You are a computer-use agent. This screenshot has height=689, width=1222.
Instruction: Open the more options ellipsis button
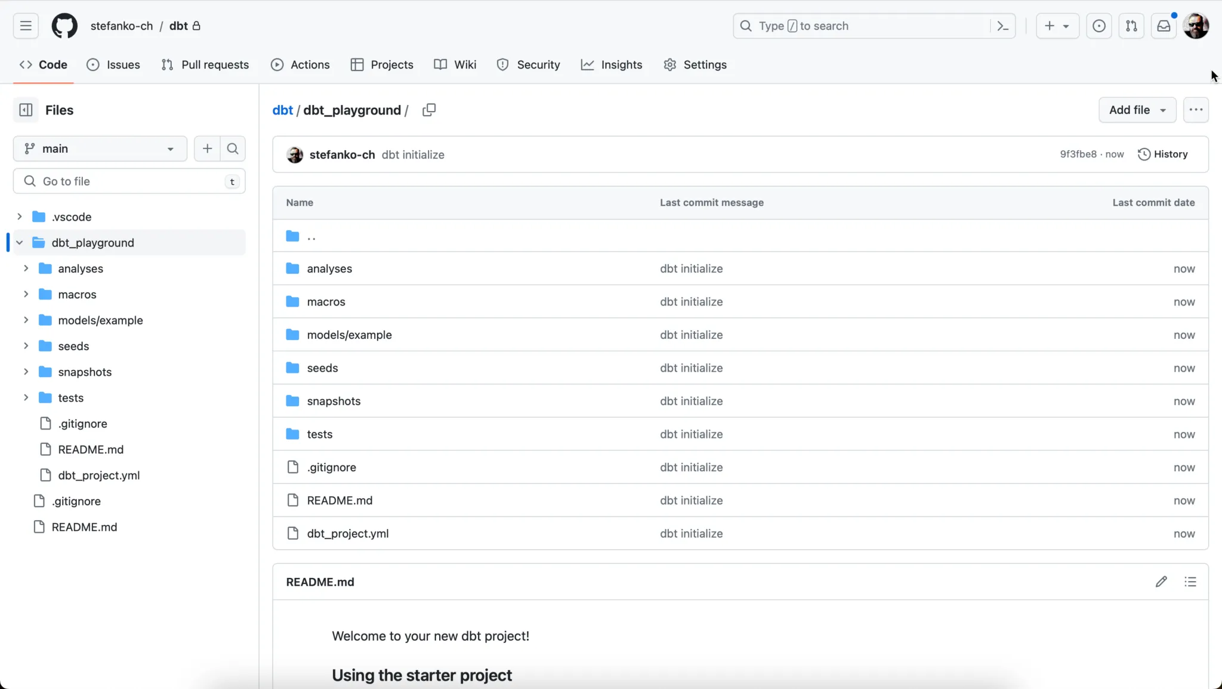(1196, 110)
